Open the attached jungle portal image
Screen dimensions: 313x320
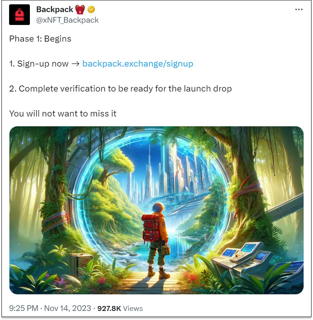tap(156, 210)
